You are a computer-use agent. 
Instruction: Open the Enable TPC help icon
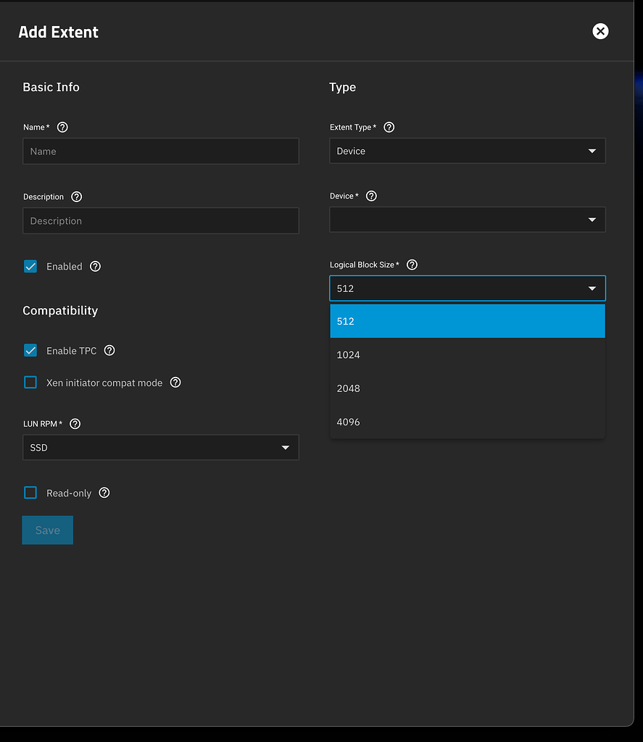click(x=109, y=351)
